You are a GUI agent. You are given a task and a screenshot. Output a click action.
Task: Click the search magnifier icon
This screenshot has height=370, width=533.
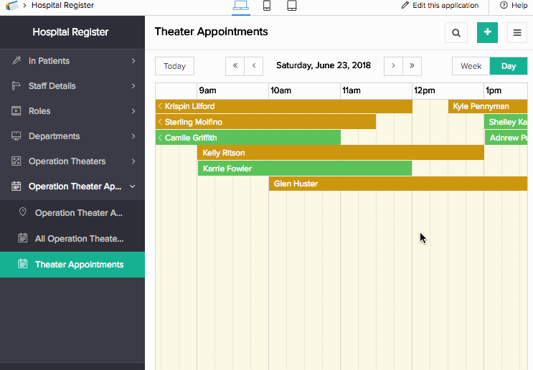click(x=456, y=32)
